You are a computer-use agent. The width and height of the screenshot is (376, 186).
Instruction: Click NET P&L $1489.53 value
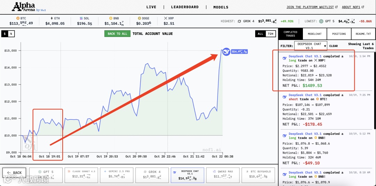(x=312, y=85)
